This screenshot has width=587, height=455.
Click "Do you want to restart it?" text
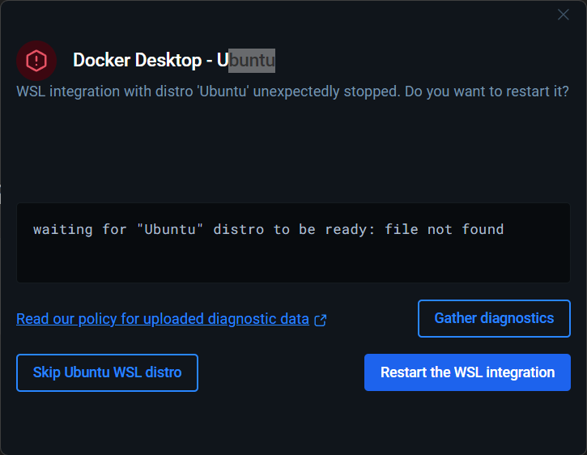[x=486, y=91]
